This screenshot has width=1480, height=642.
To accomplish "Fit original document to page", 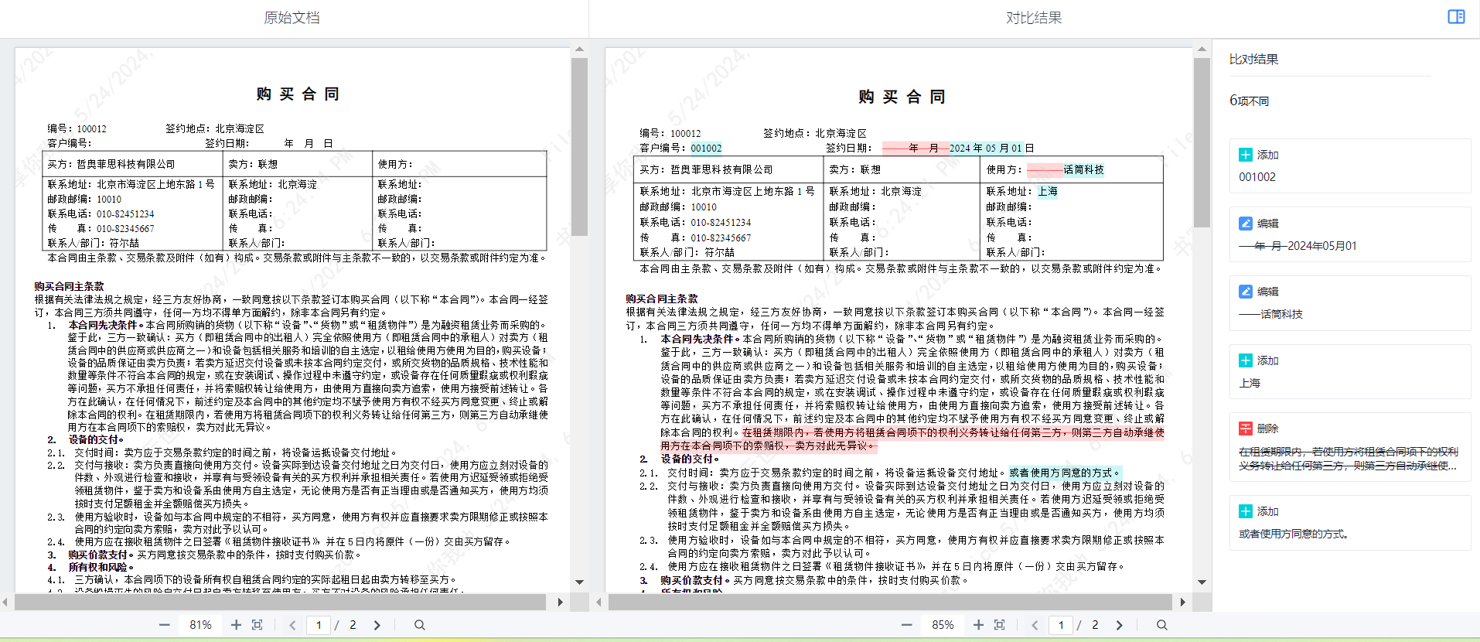I will [257, 625].
